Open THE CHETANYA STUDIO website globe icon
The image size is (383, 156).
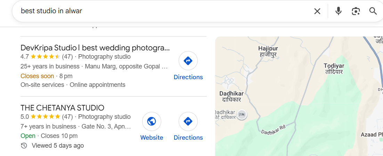[x=152, y=121]
